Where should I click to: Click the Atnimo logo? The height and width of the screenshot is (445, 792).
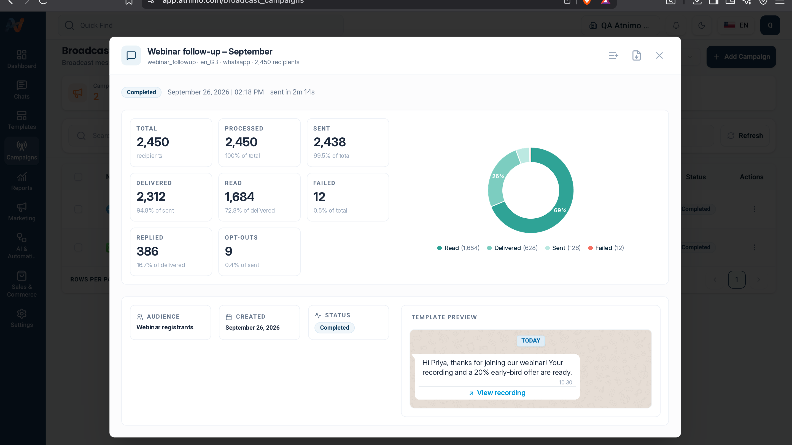[x=15, y=25]
